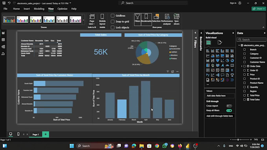267x150 pixels.
Task: Select the R script visual icon
Action: coord(232,70)
